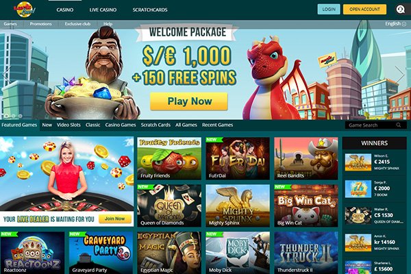The height and width of the screenshot is (274, 411).
Task: Go to the previous banner slide arrow
Action: 7,75
